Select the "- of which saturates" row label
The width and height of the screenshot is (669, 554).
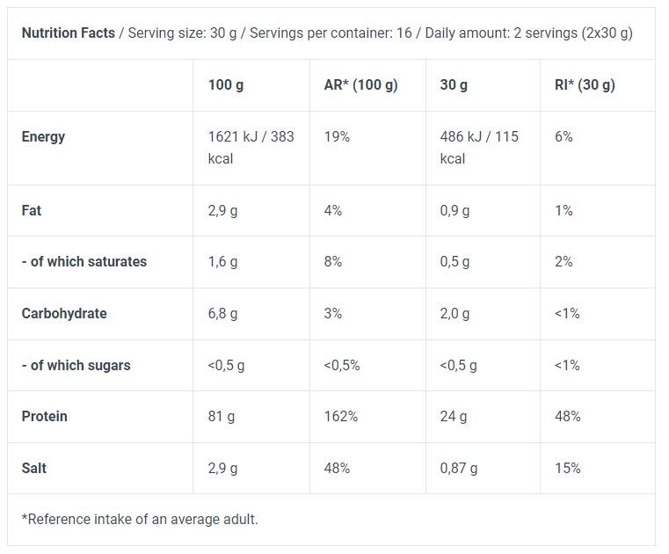(84, 261)
